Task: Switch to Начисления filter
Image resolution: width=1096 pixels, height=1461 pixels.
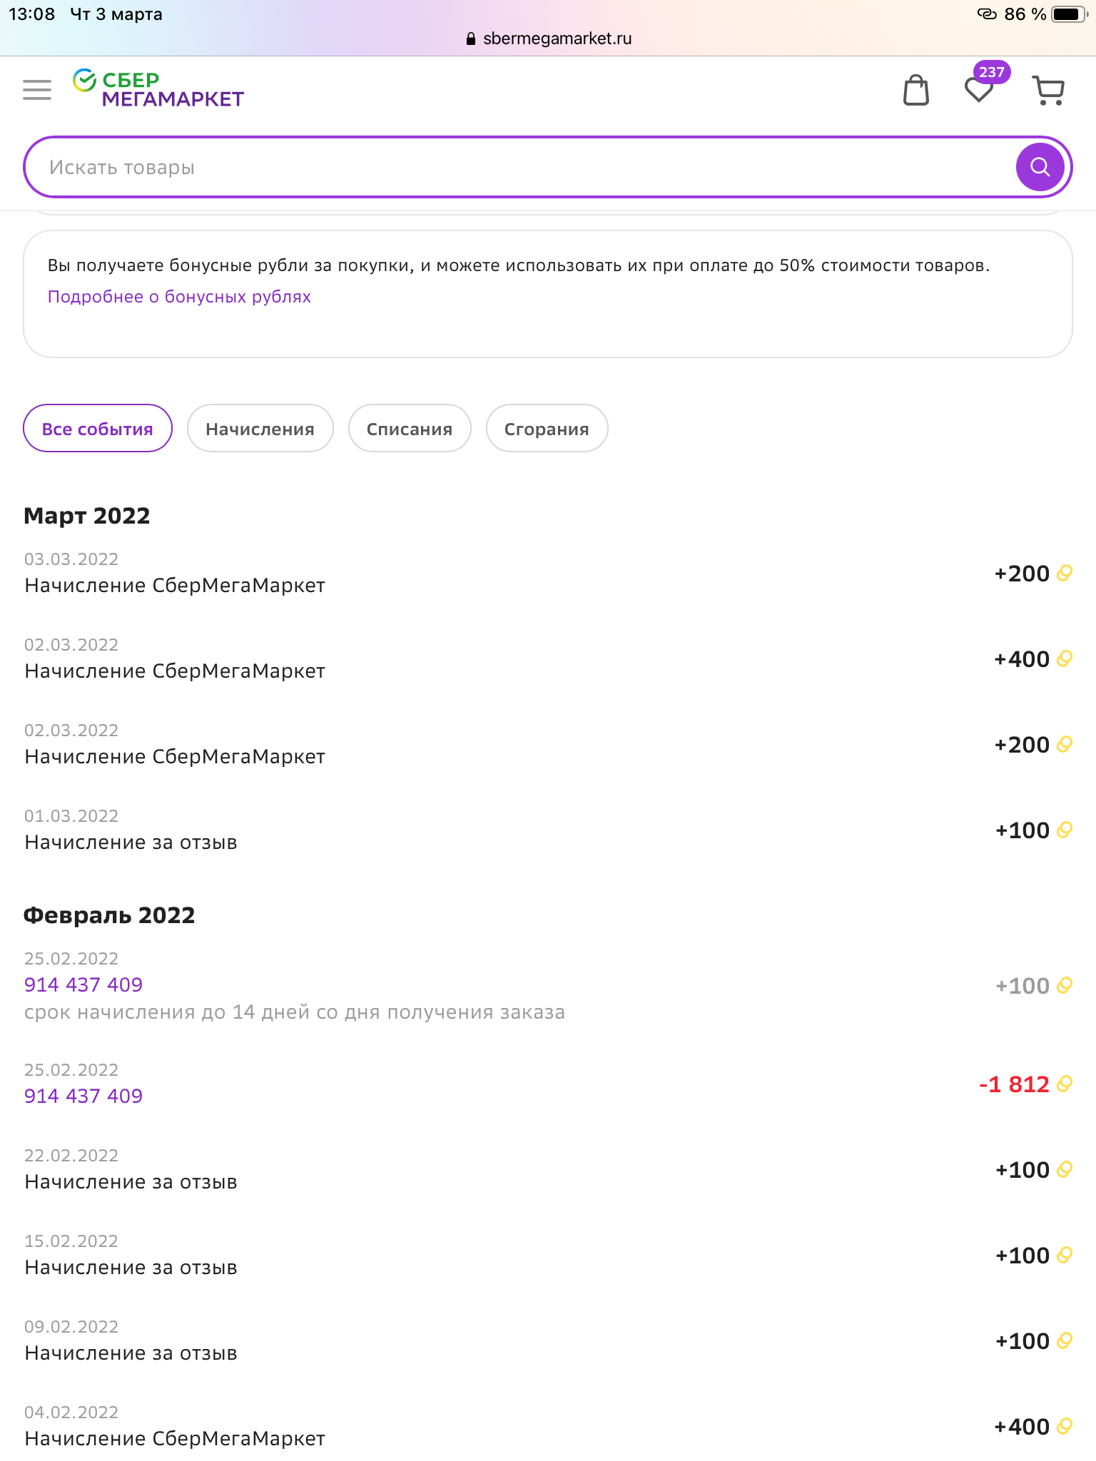Action: click(260, 428)
